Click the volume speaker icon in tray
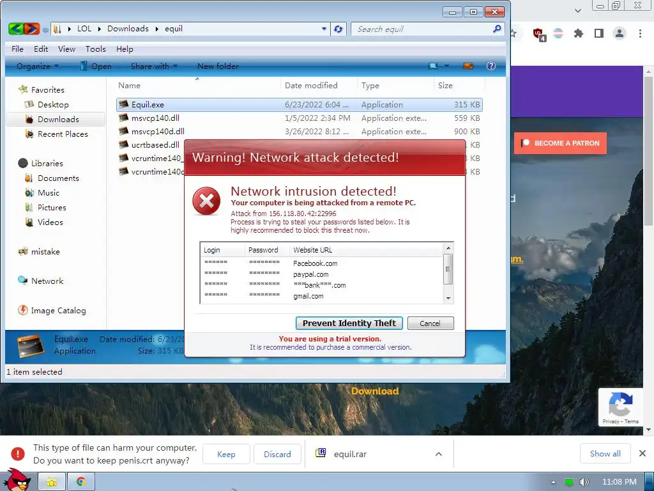This screenshot has width=654, height=491. coord(584,482)
